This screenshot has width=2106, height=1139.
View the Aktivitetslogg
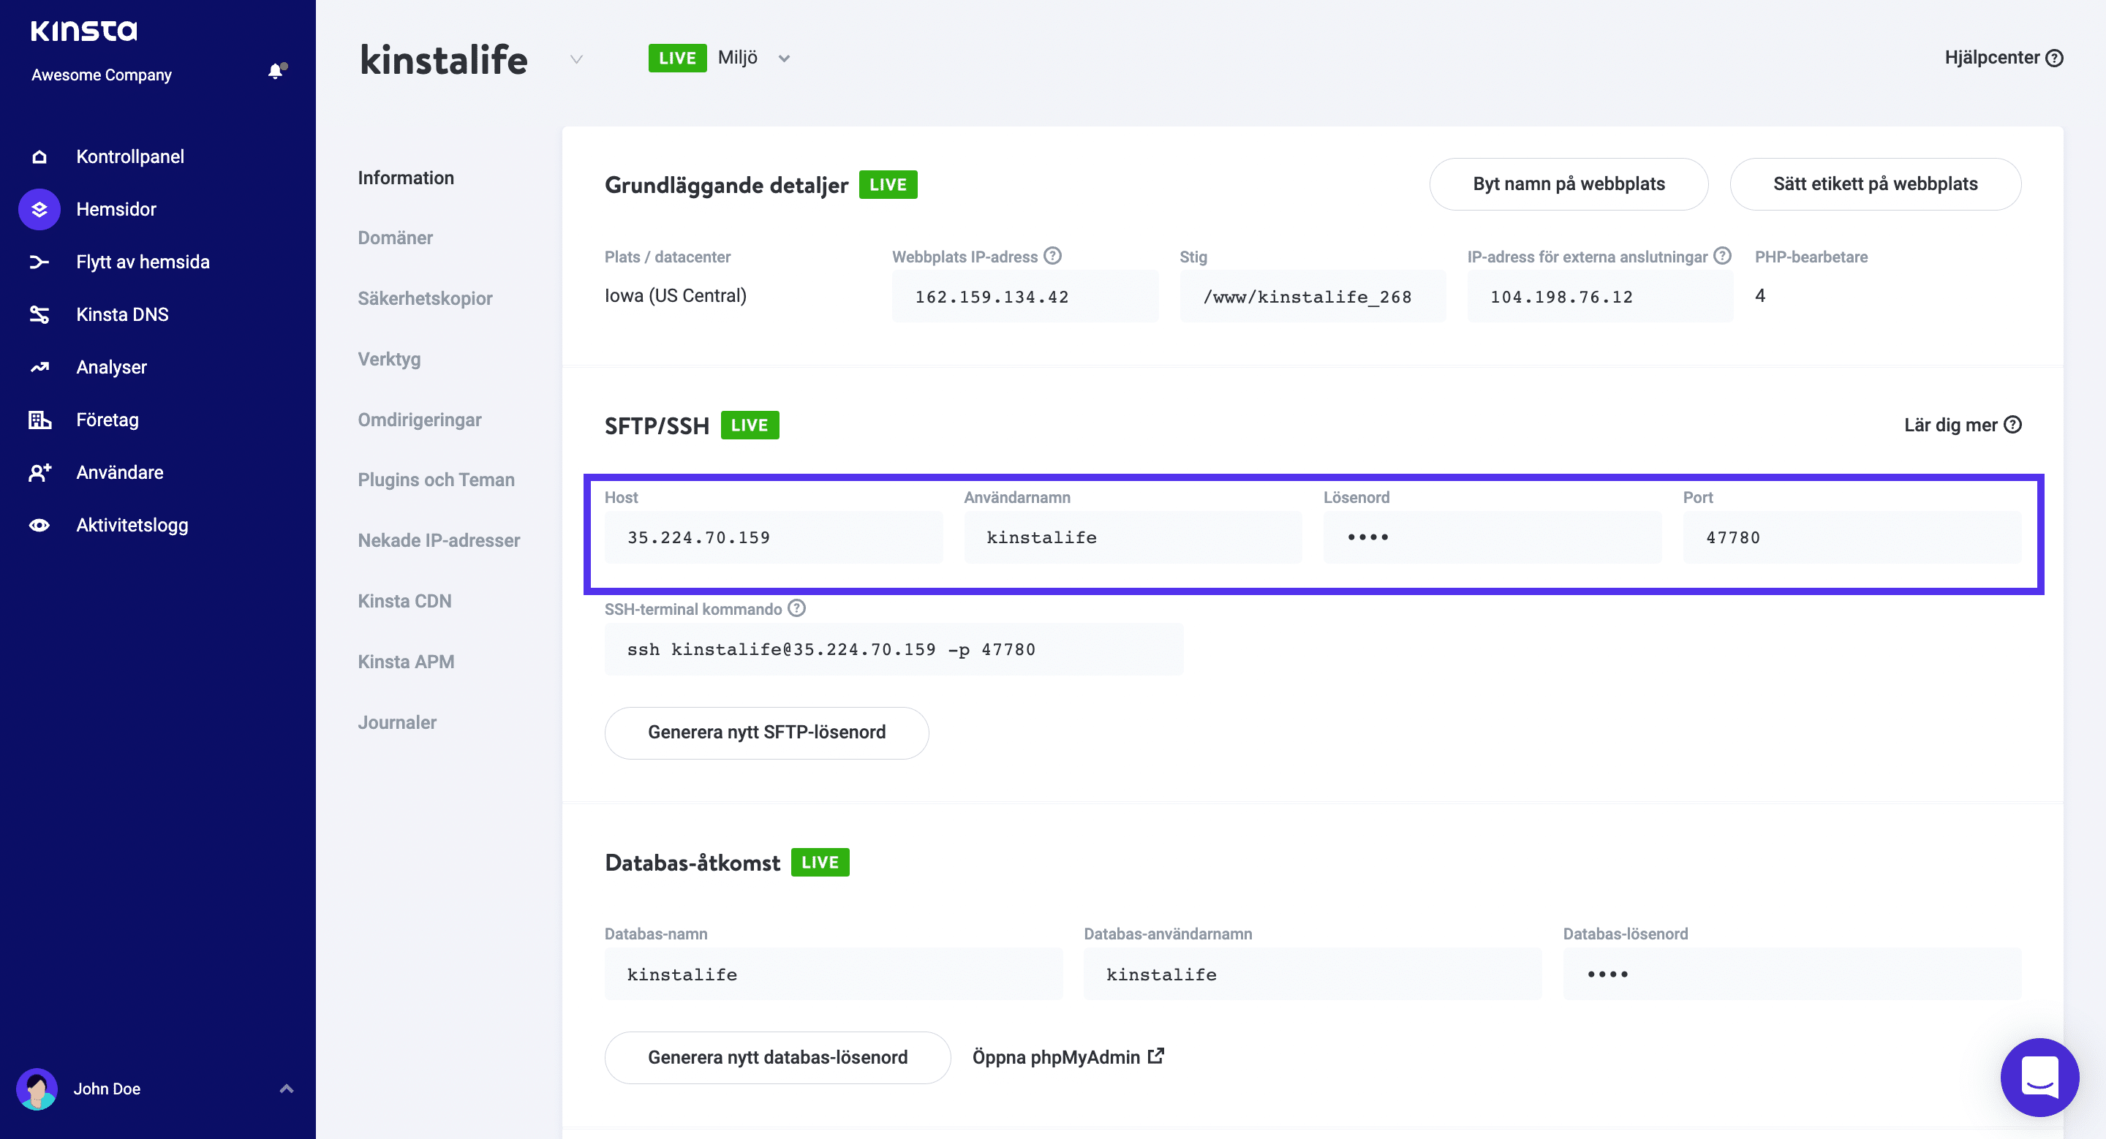coord(132,526)
